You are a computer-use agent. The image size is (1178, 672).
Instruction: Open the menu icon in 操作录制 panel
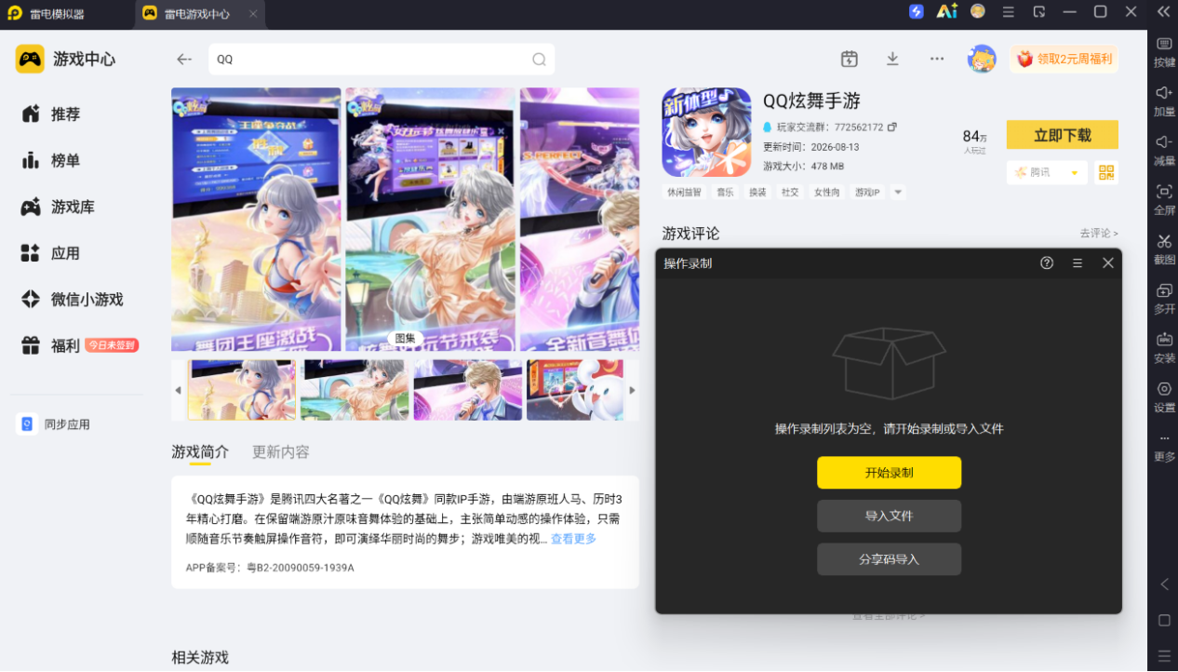(1078, 263)
